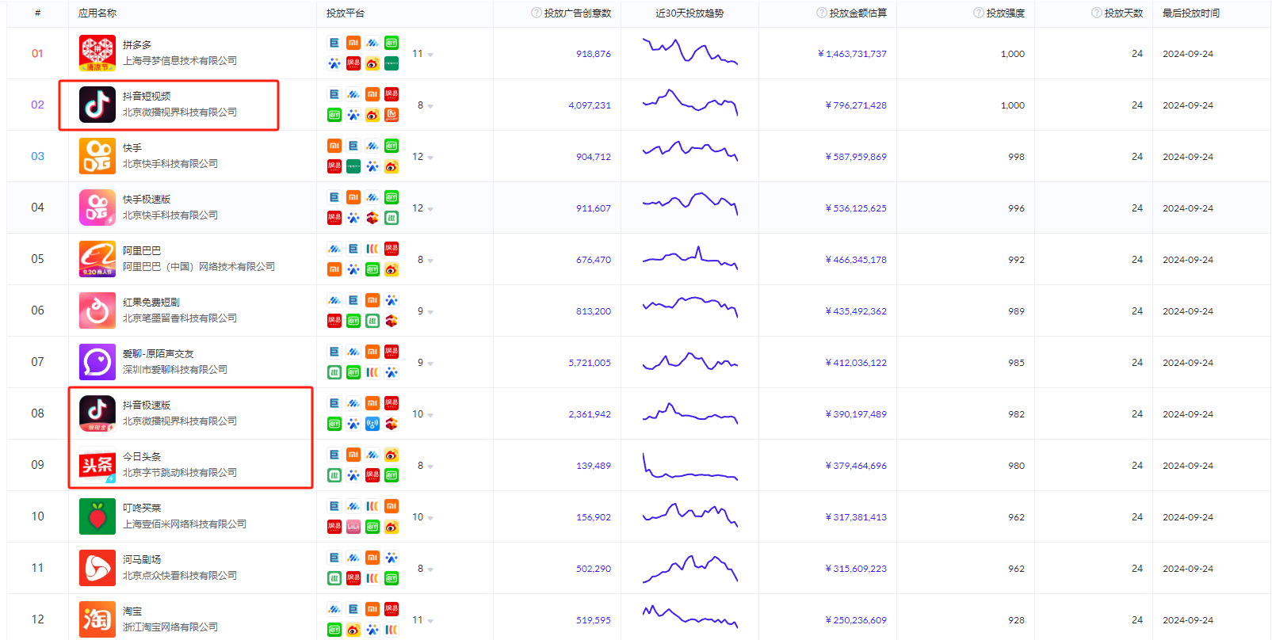The height and width of the screenshot is (640, 1272).
Task: Click the Douyin short video app icon
Action: click(97, 105)
